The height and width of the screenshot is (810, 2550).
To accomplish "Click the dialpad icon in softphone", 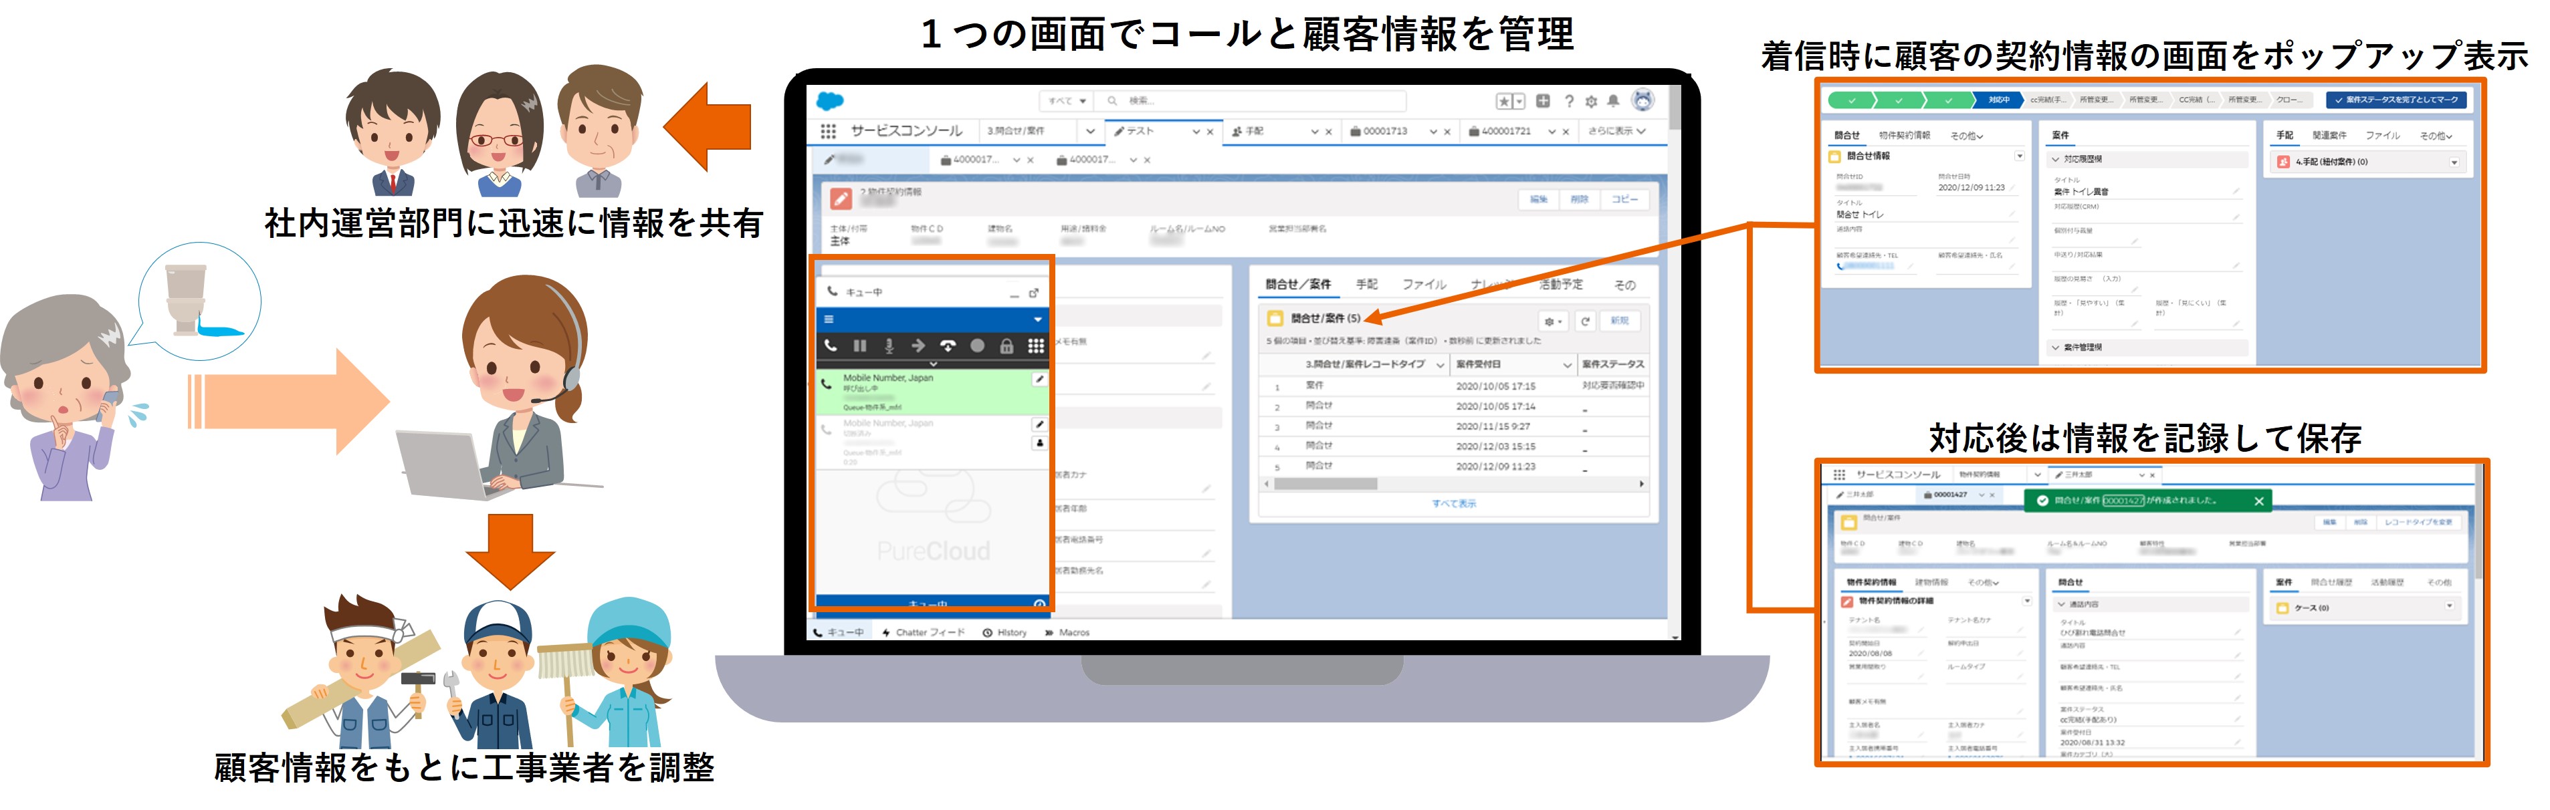I will click(1035, 345).
